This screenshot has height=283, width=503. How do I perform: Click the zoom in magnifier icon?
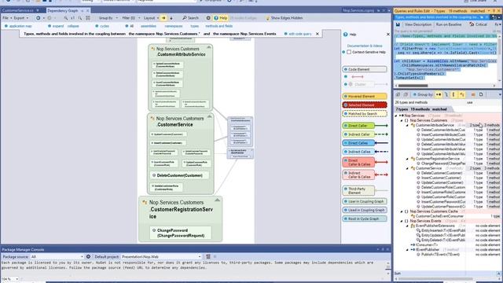tap(66, 18)
